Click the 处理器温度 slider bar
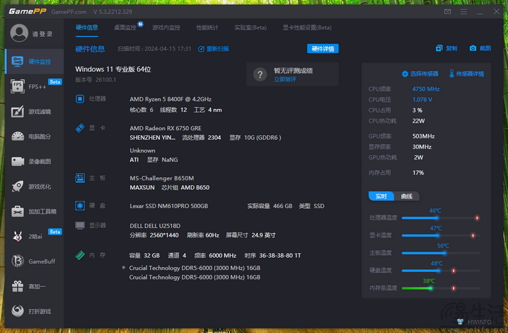 click(441, 218)
